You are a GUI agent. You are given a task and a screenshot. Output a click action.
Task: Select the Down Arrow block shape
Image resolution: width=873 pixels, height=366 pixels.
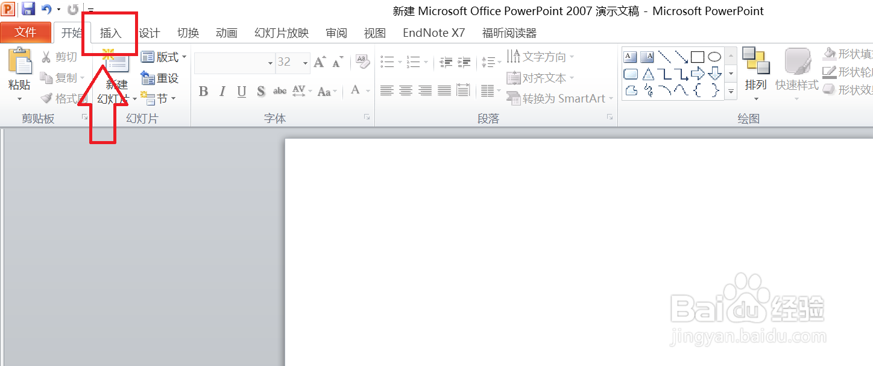coord(714,74)
